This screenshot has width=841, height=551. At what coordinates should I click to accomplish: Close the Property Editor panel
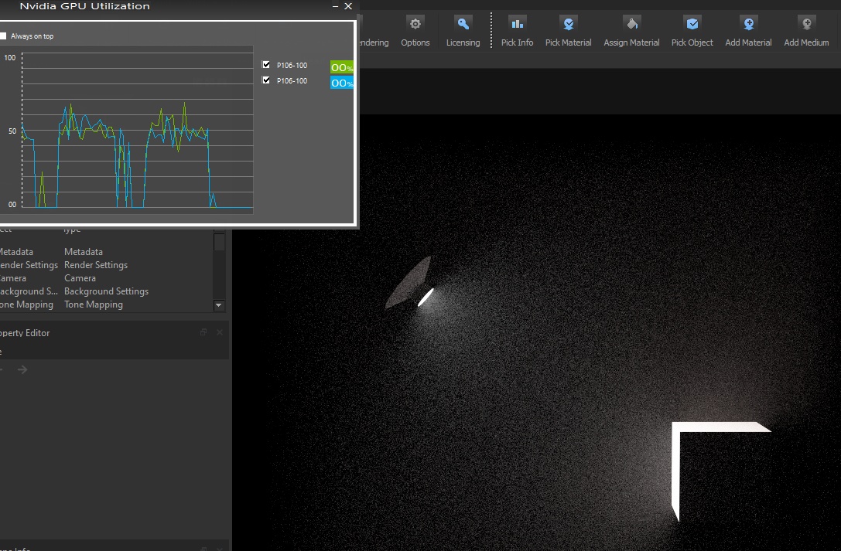(x=220, y=332)
